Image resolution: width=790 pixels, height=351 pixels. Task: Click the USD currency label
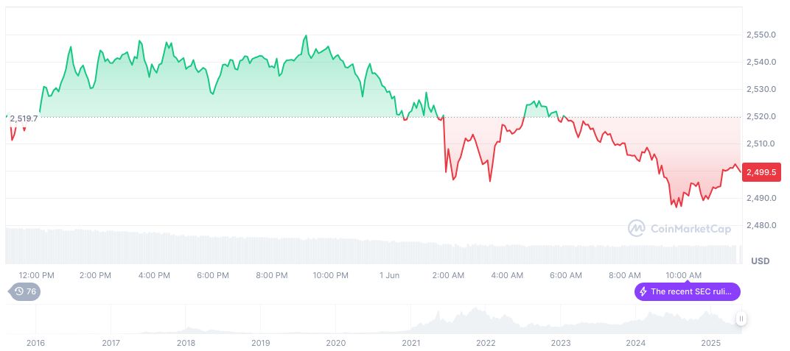[760, 261]
